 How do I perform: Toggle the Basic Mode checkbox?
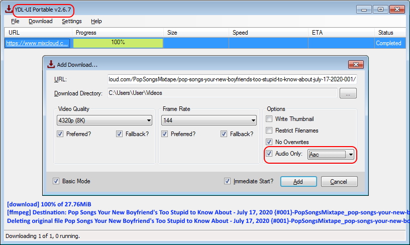click(x=56, y=181)
